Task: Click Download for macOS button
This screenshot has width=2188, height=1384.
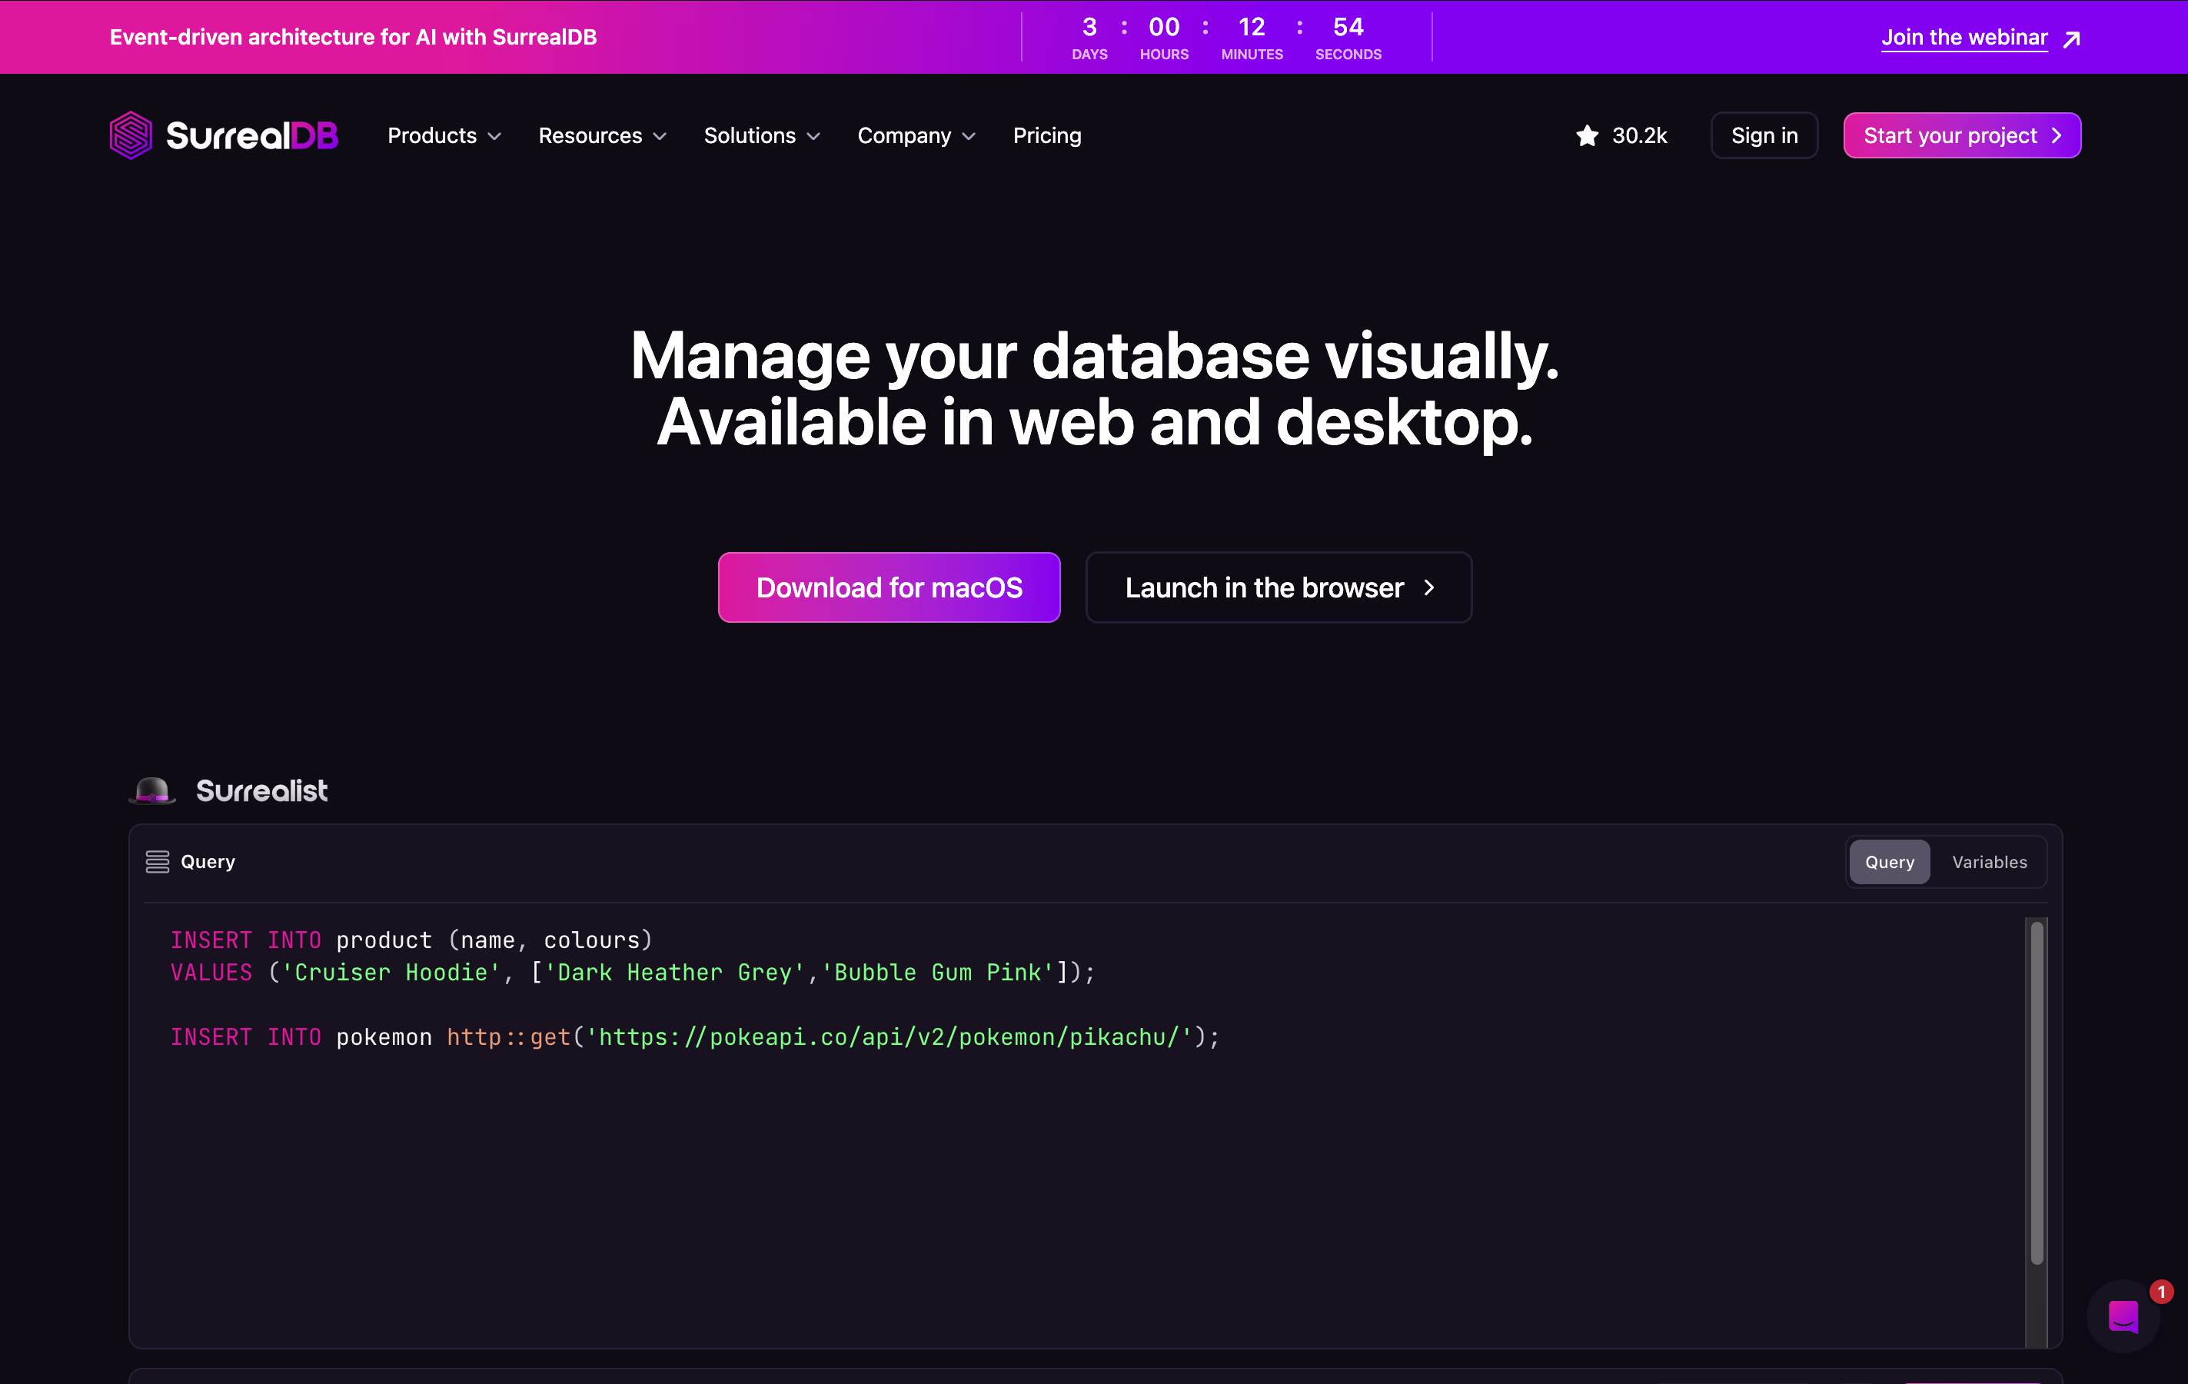Action: tap(889, 588)
